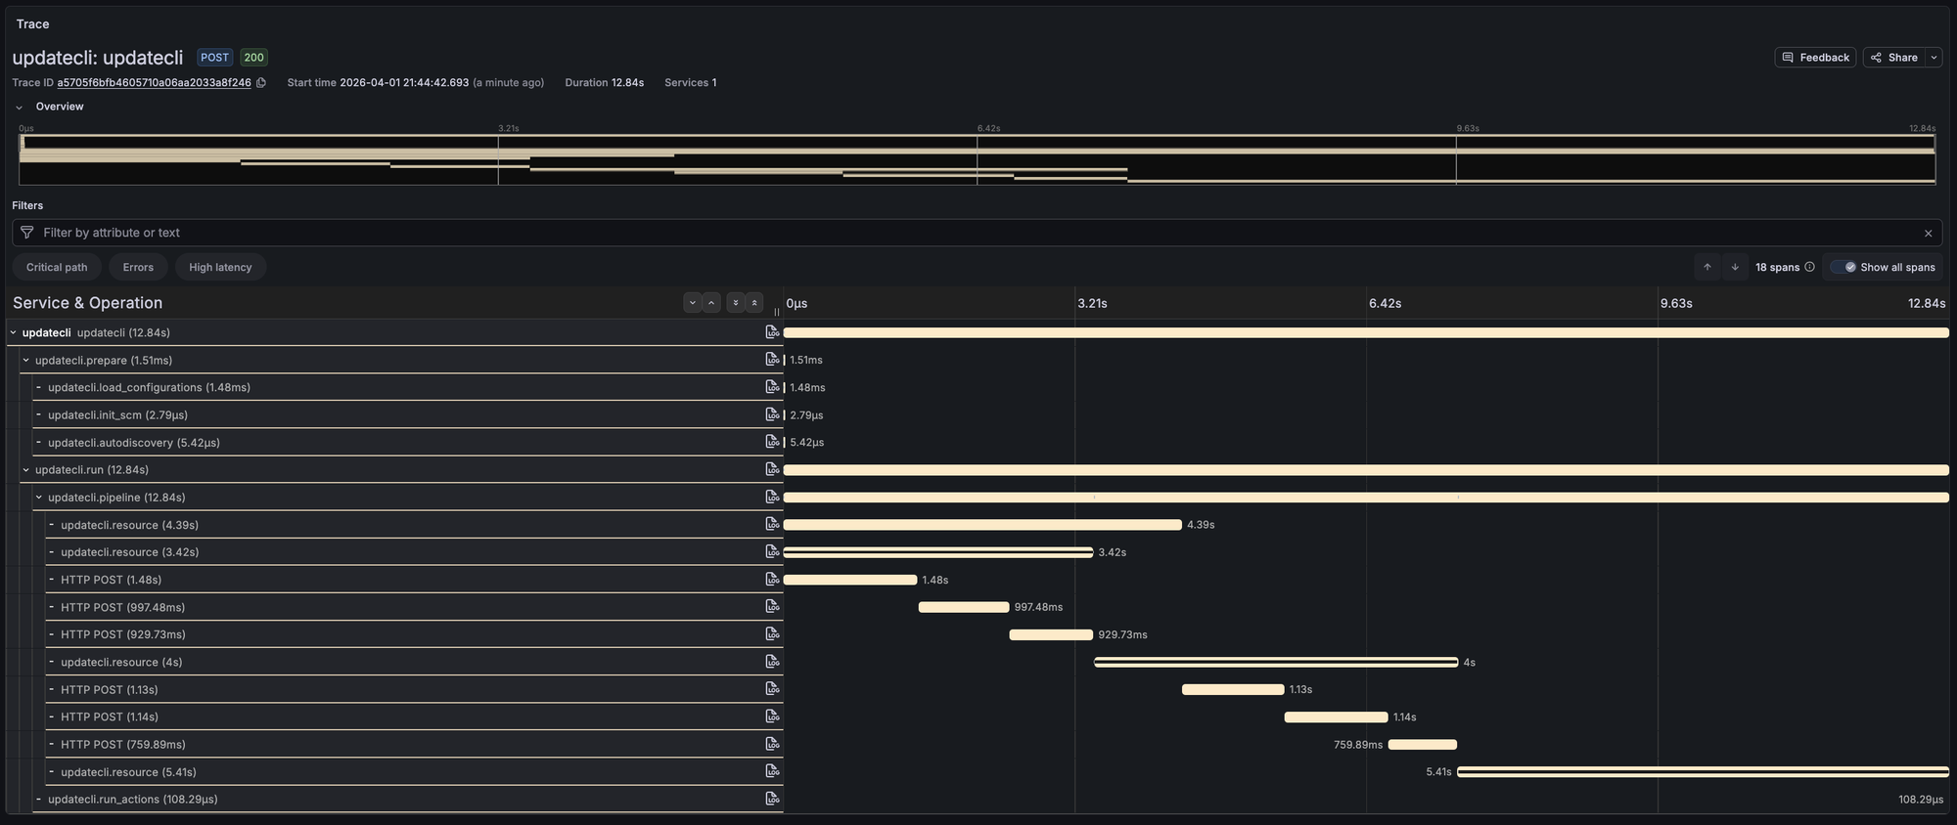Open logs icon for updatecli.resource (5.41s) span
1957x825 pixels.
773,771
